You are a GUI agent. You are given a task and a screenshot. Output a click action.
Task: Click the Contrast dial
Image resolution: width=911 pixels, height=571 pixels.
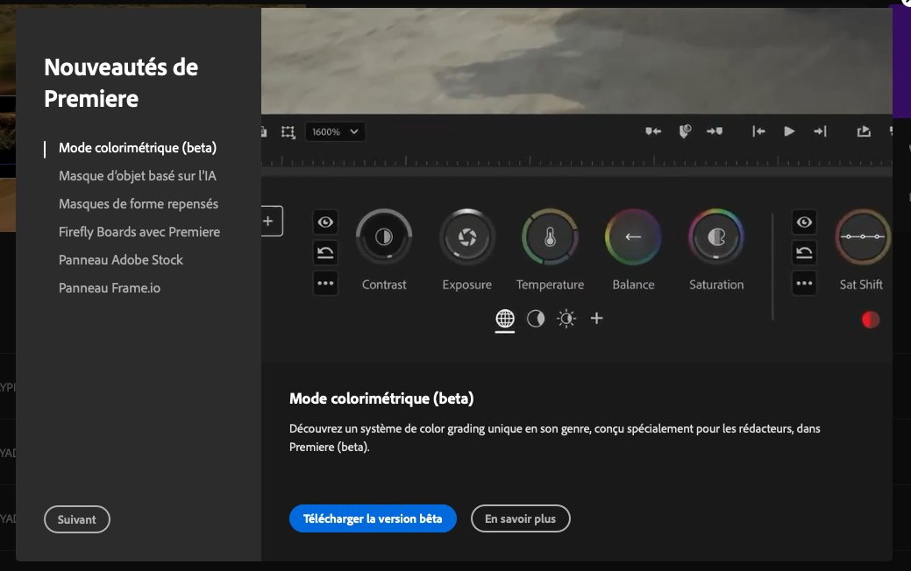pyautogui.click(x=383, y=236)
